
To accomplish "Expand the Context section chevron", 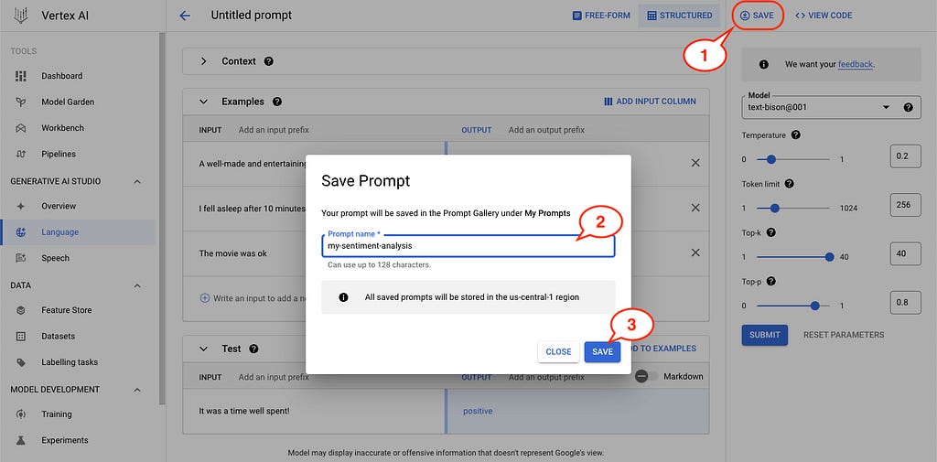I will pyautogui.click(x=204, y=61).
